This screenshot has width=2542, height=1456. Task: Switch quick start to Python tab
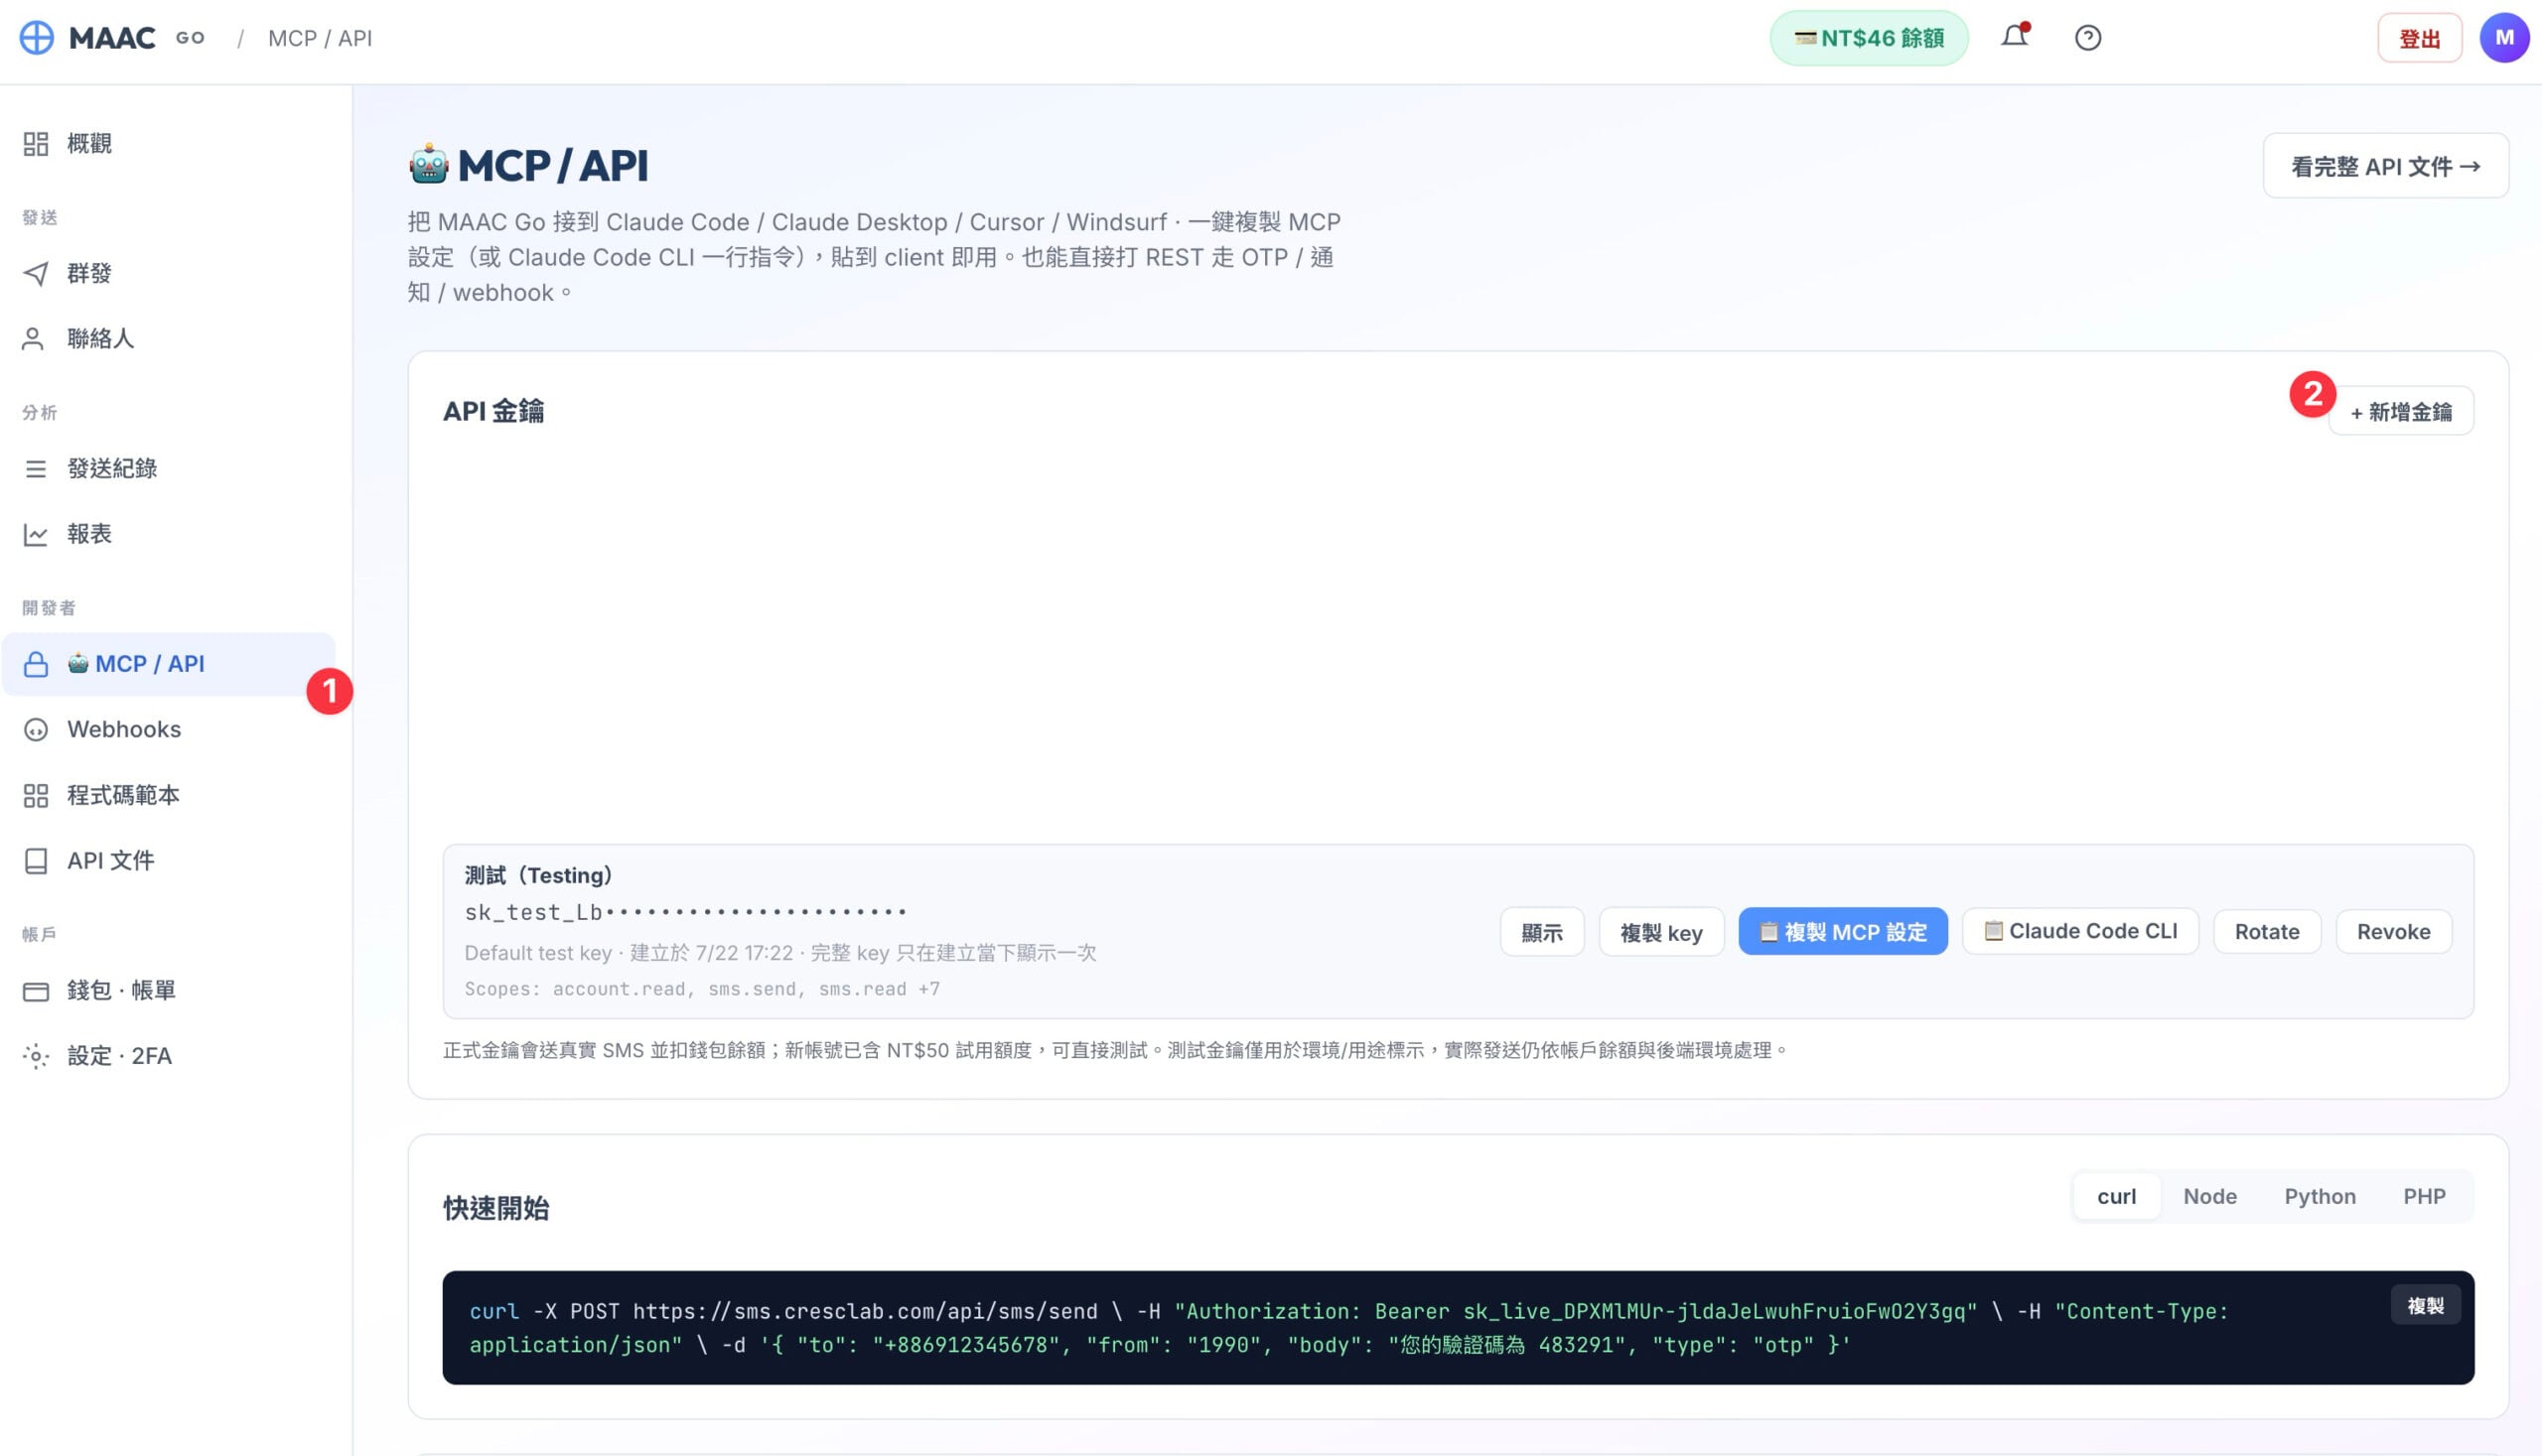click(x=2320, y=1197)
